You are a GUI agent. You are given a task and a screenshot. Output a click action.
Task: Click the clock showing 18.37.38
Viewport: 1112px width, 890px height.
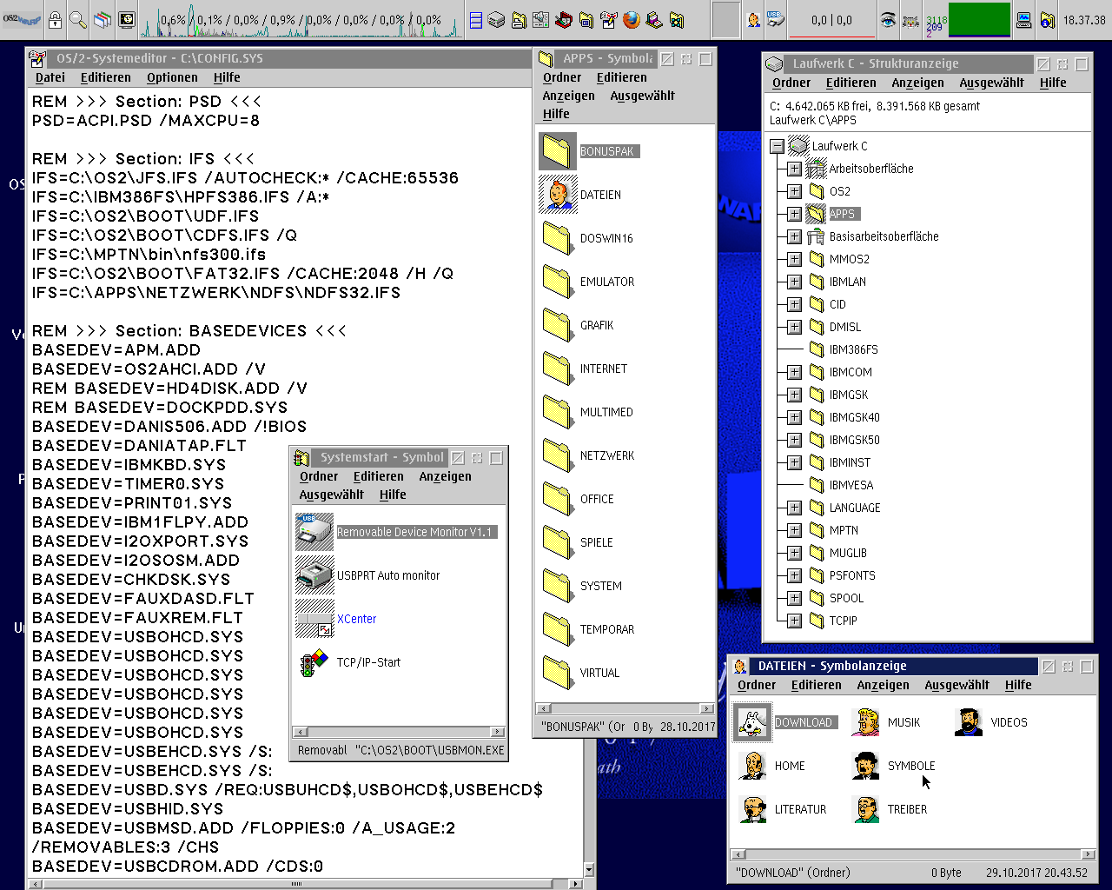click(1084, 19)
